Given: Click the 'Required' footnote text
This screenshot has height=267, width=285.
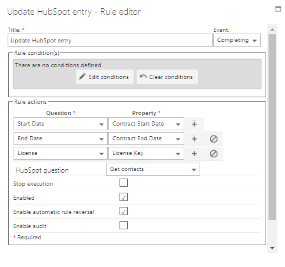Looking at the screenshot, I should (29, 238).
